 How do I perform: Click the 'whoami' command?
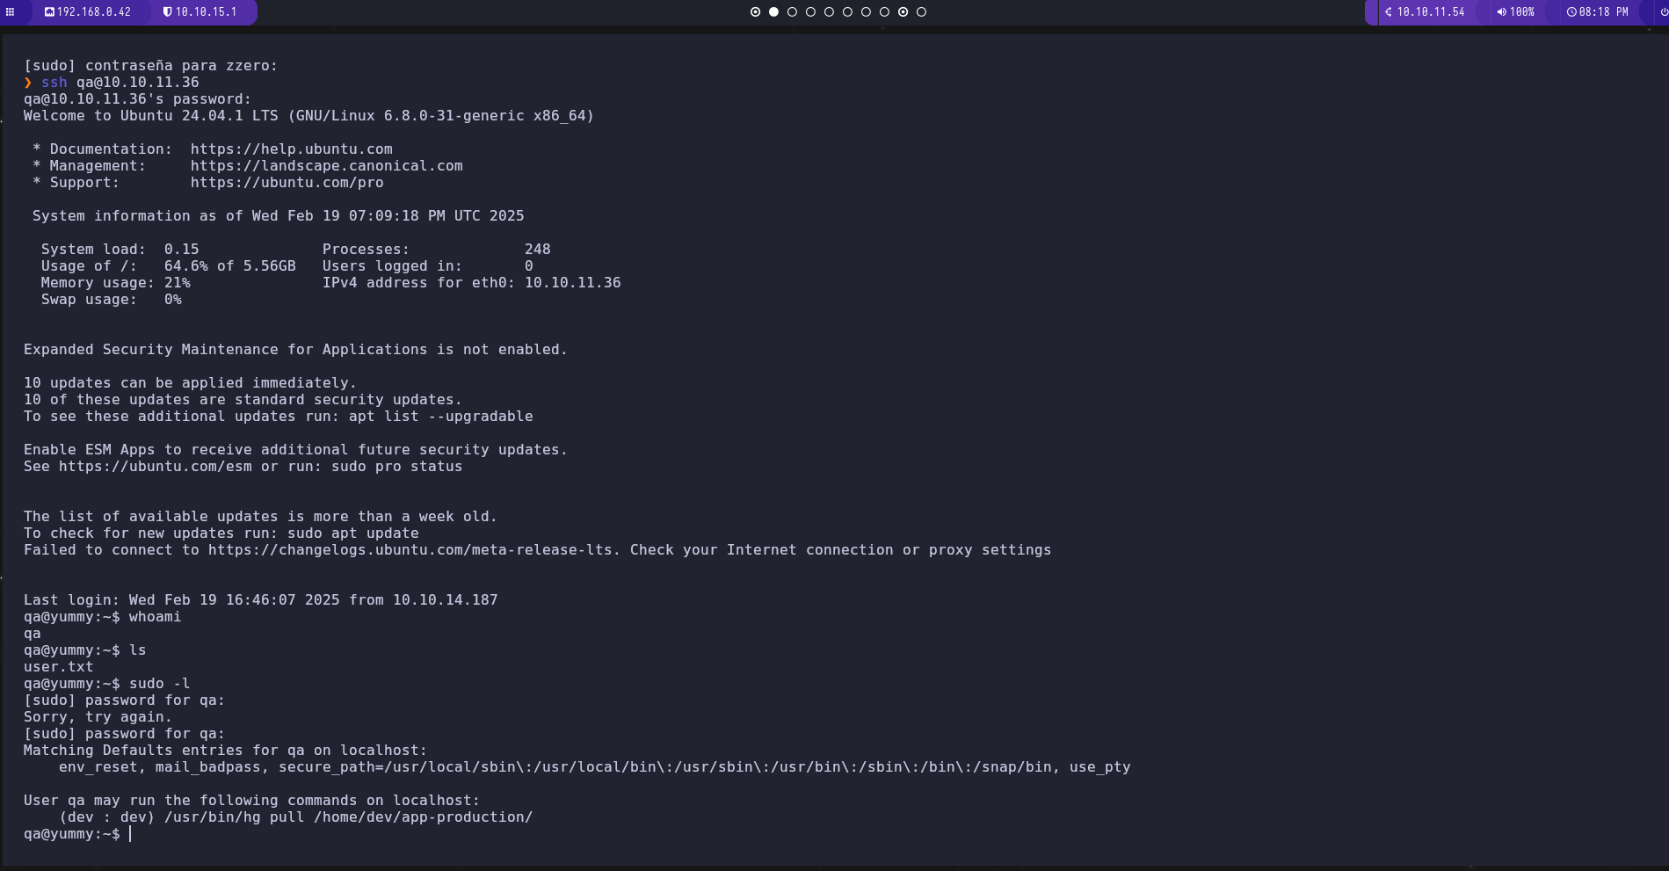tap(156, 617)
